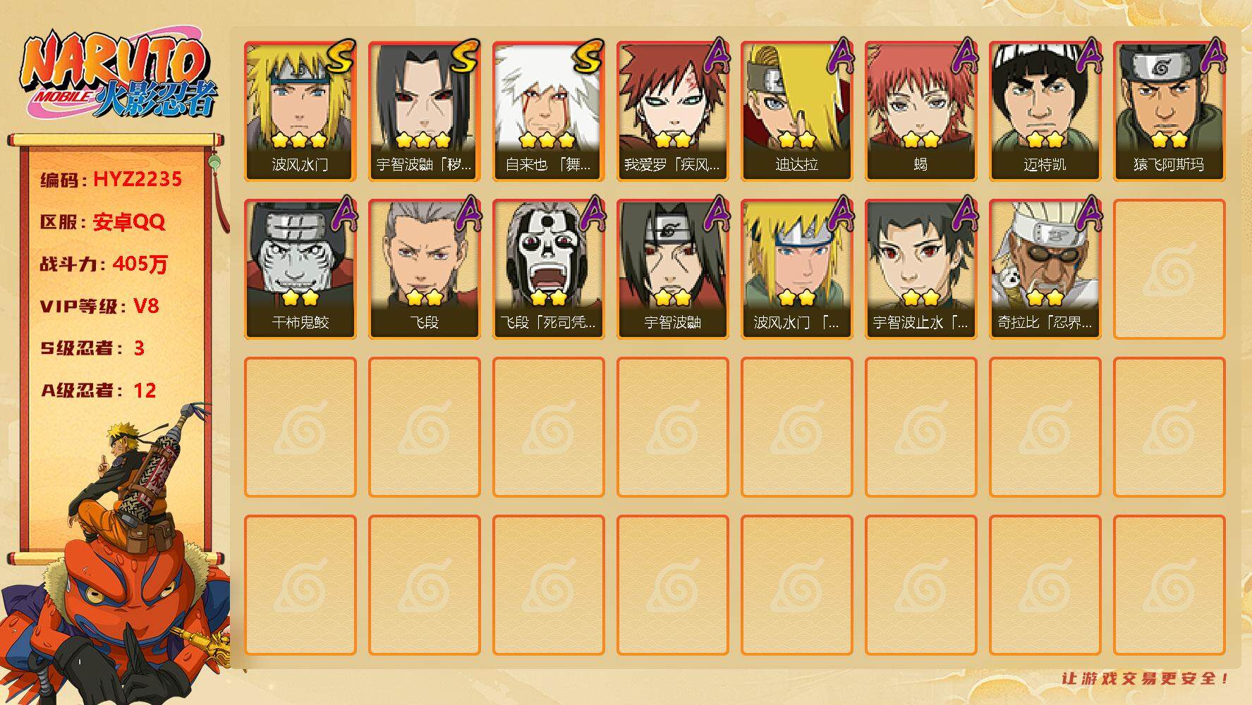Pick the 蝎 ninja card
The image size is (1252, 705).
(921, 111)
